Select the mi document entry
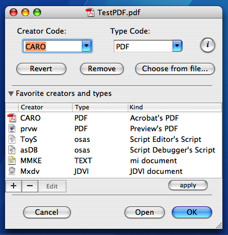Screen dimensions: 228x235 pyautogui.click(x=154, y=160)
